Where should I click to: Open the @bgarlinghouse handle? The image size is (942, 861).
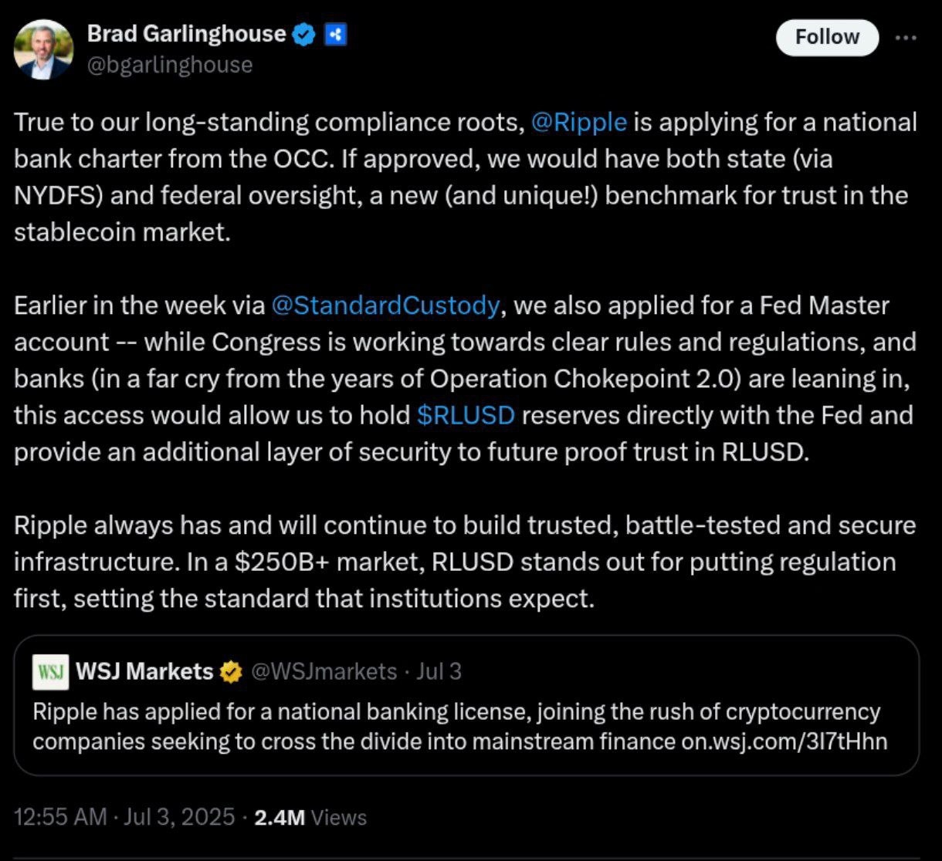coord(169,65)
